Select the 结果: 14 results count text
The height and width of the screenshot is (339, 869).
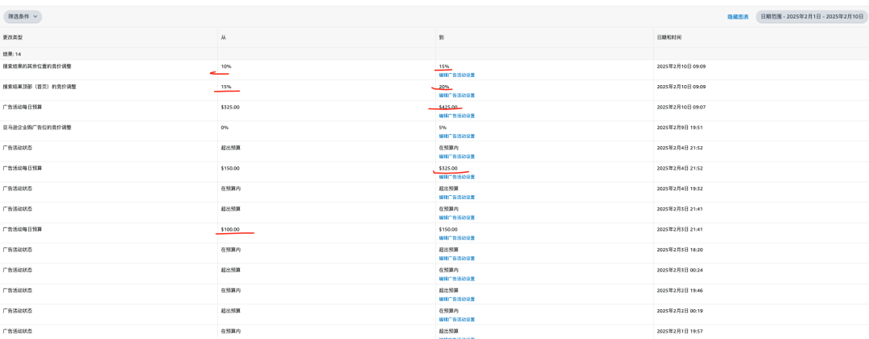tap(11, 54)
